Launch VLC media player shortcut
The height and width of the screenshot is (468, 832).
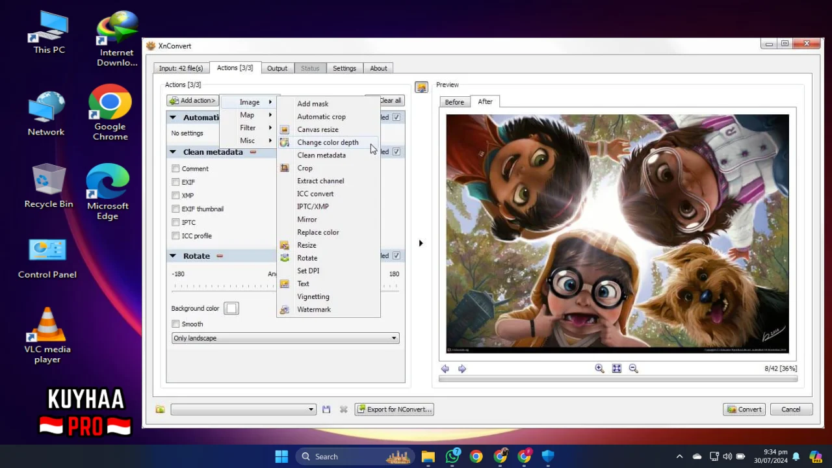click(47, 335)
